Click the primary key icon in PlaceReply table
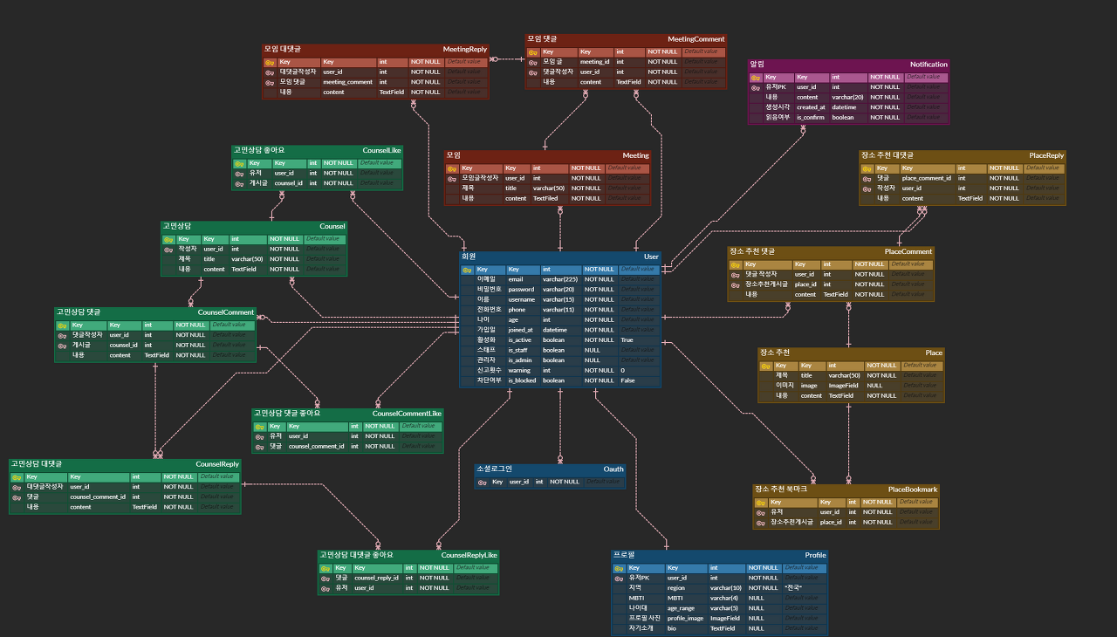 pos(867,168)
